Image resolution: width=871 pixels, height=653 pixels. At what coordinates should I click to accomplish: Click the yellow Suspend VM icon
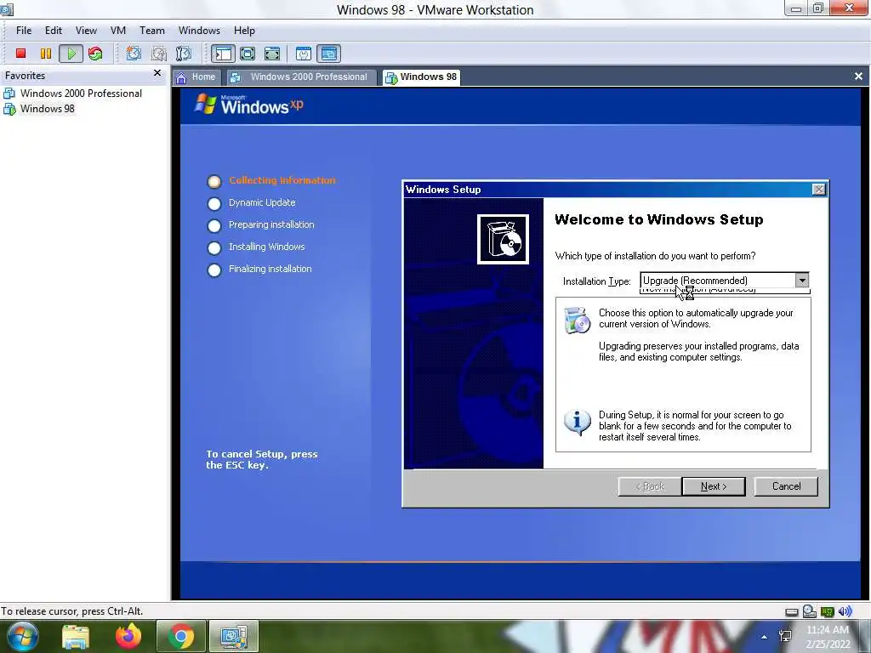tap(46, 54)
